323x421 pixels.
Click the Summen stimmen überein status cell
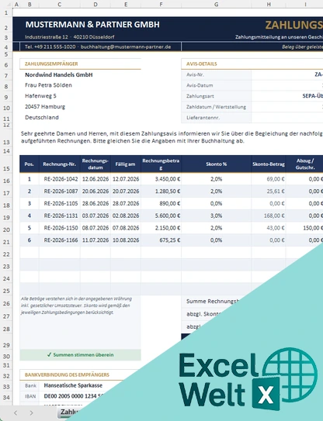80,354
